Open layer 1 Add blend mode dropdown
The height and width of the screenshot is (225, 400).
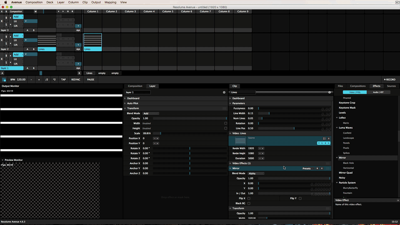pyautogui.click(x=18, y=55)
